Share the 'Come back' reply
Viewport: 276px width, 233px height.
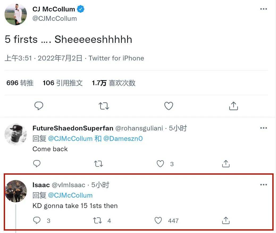coord(226,163)
